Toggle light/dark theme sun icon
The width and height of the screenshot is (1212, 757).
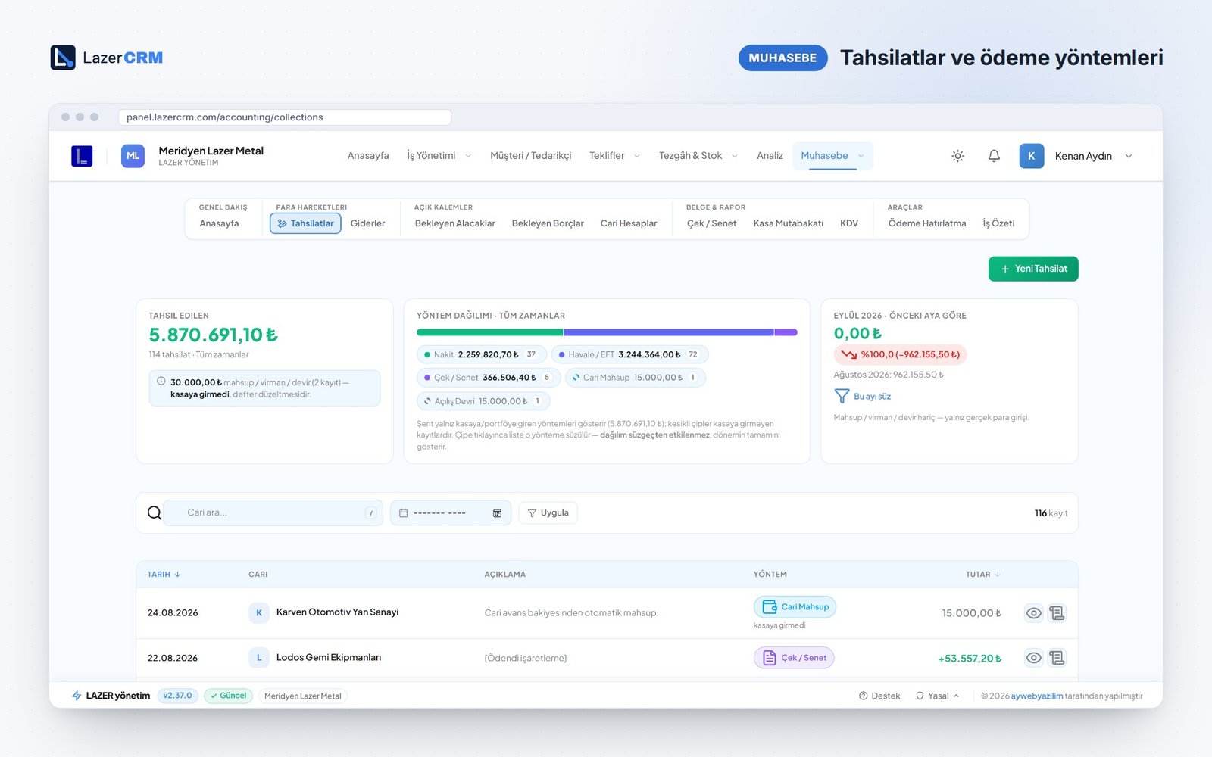(x=957, y=156)
